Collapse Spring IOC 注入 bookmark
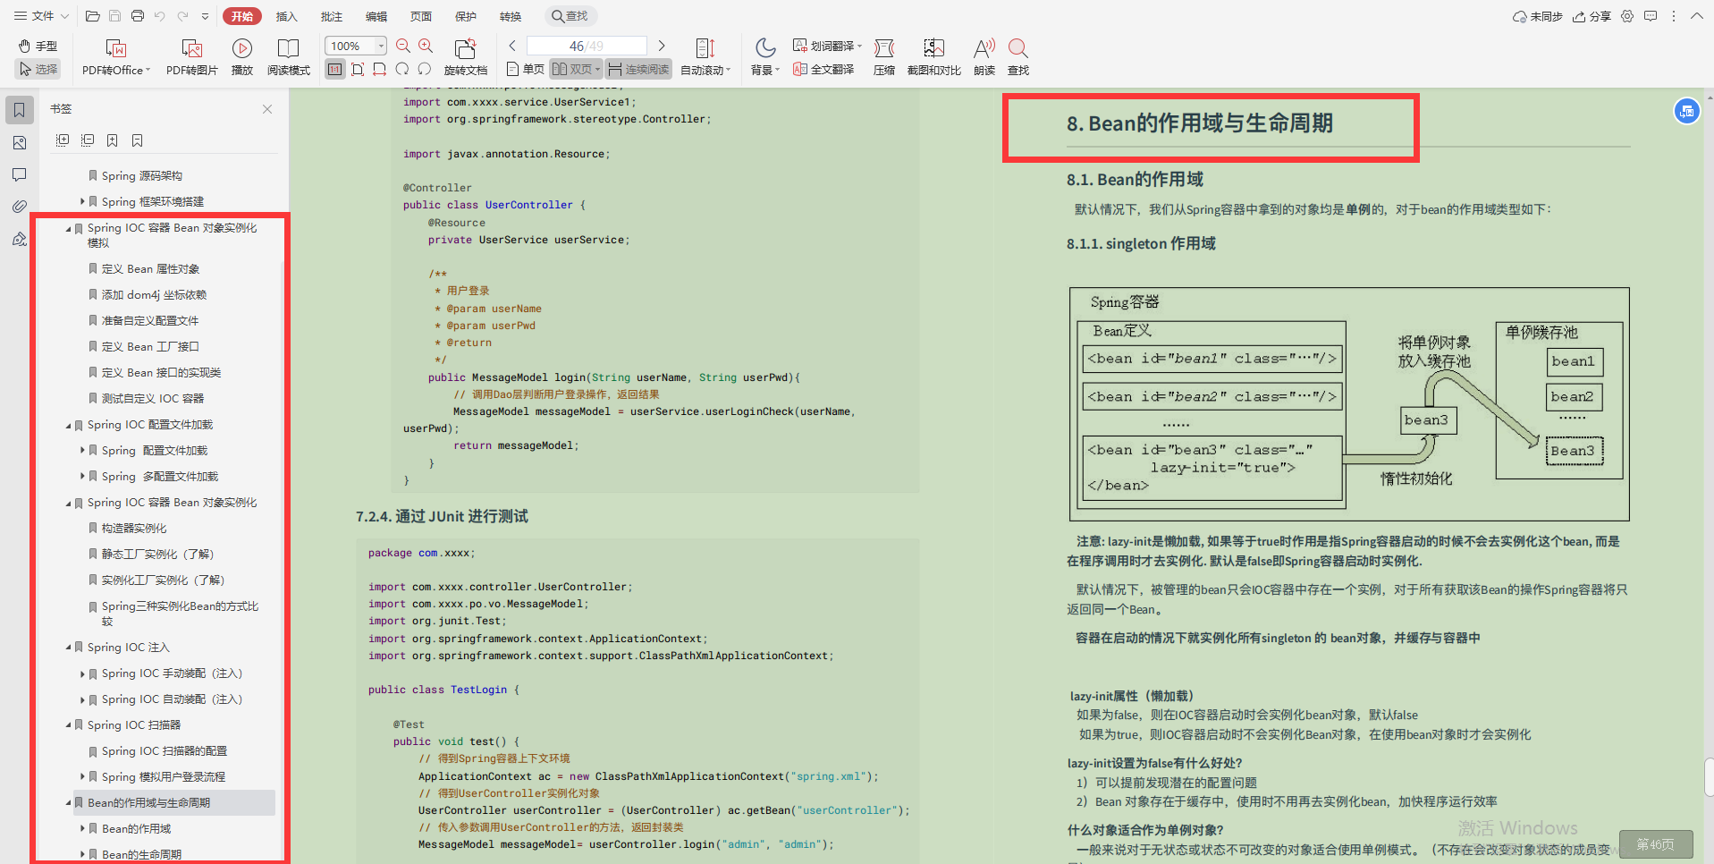 (69, 648)
